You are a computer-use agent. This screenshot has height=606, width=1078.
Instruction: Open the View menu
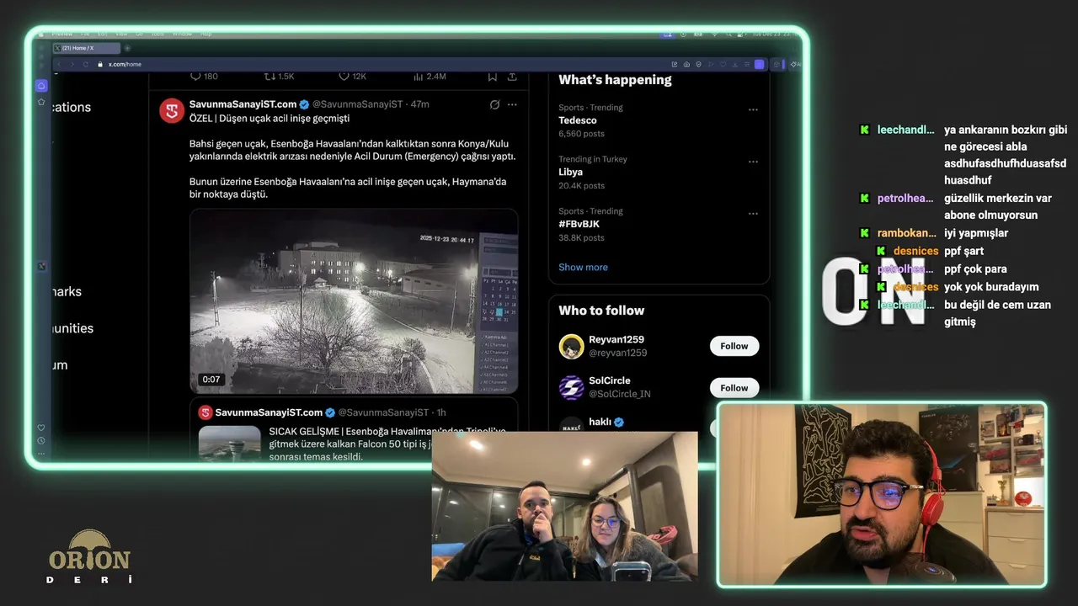pyautogui.click(x=121, y=34)
